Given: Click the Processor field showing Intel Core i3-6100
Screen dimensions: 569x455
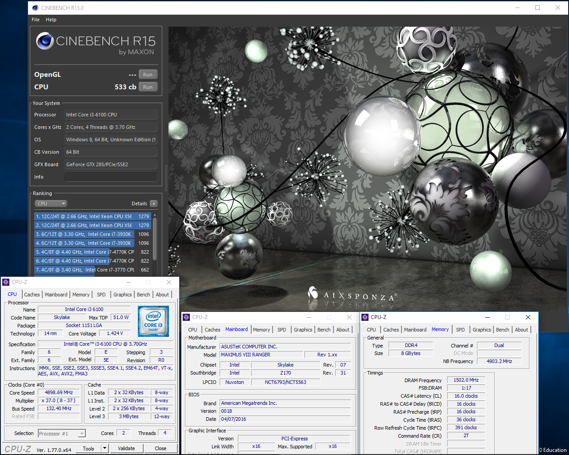Looking at the screenshot, I should 111,115.
